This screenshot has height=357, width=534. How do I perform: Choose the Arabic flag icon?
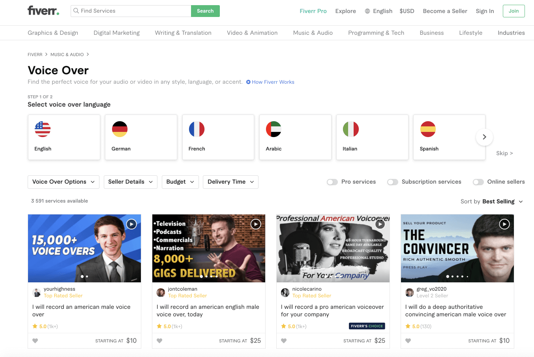pos(274,129)
